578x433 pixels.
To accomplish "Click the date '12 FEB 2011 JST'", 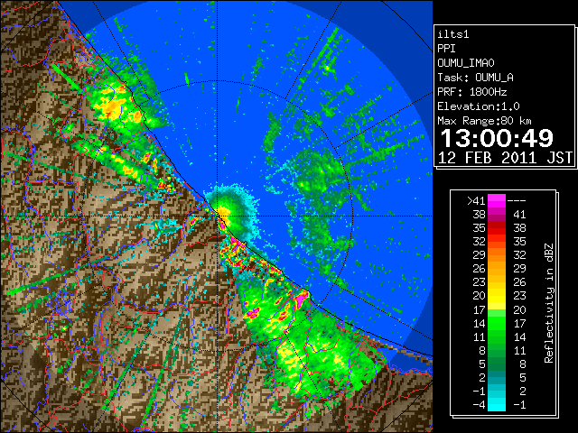I will click(505, 158).
